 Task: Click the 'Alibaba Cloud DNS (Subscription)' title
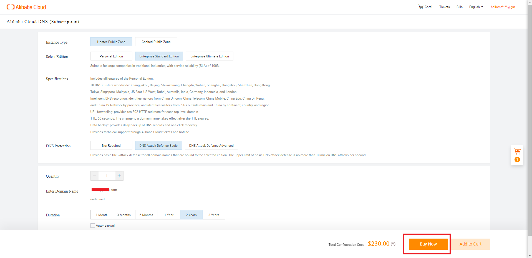43,22
